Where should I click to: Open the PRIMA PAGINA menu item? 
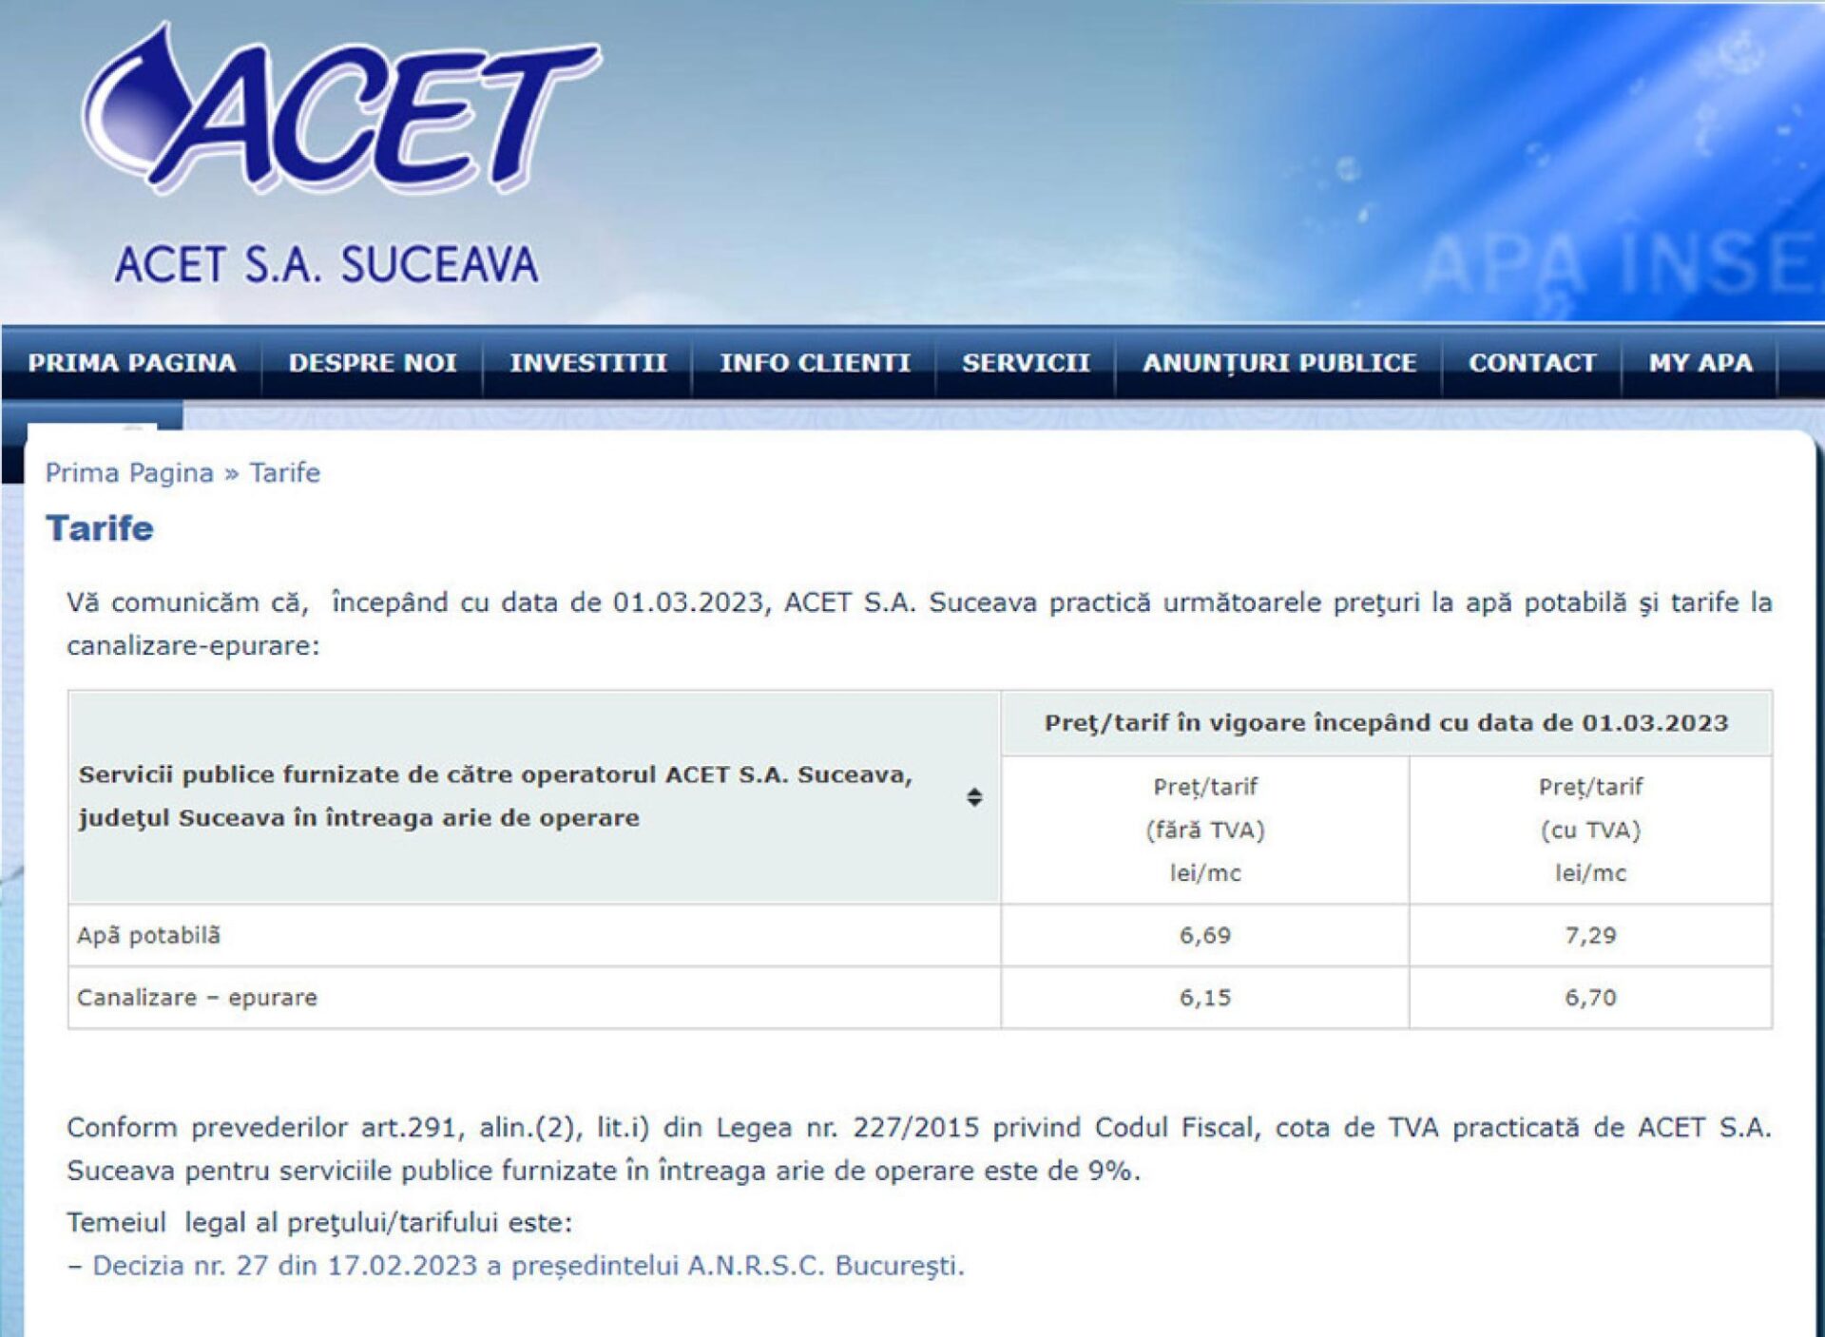click(132, 363)
